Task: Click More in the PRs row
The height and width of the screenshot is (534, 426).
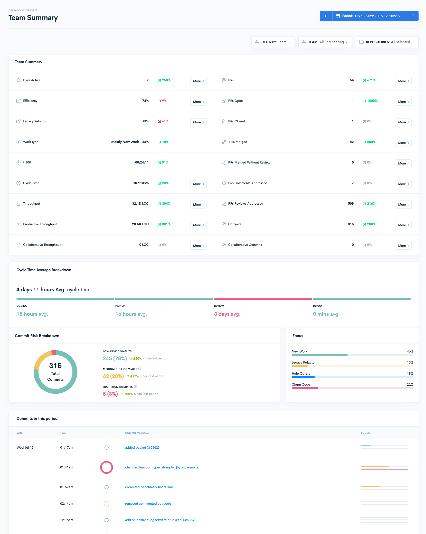Action: (x=403, y=81)
